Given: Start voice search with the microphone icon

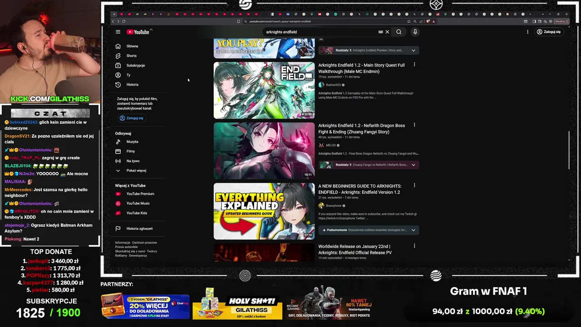Looking at the screenshot, I should pyautogui.click(x=415, y=32).
